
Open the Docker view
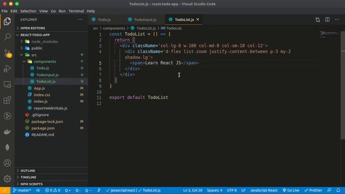(x=7, y=131)
